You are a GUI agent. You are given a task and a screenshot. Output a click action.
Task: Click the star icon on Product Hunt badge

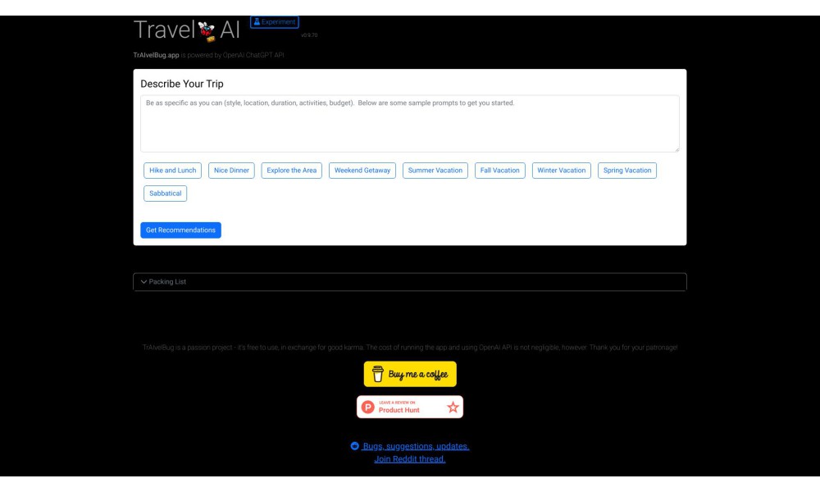tap(453, 408)
